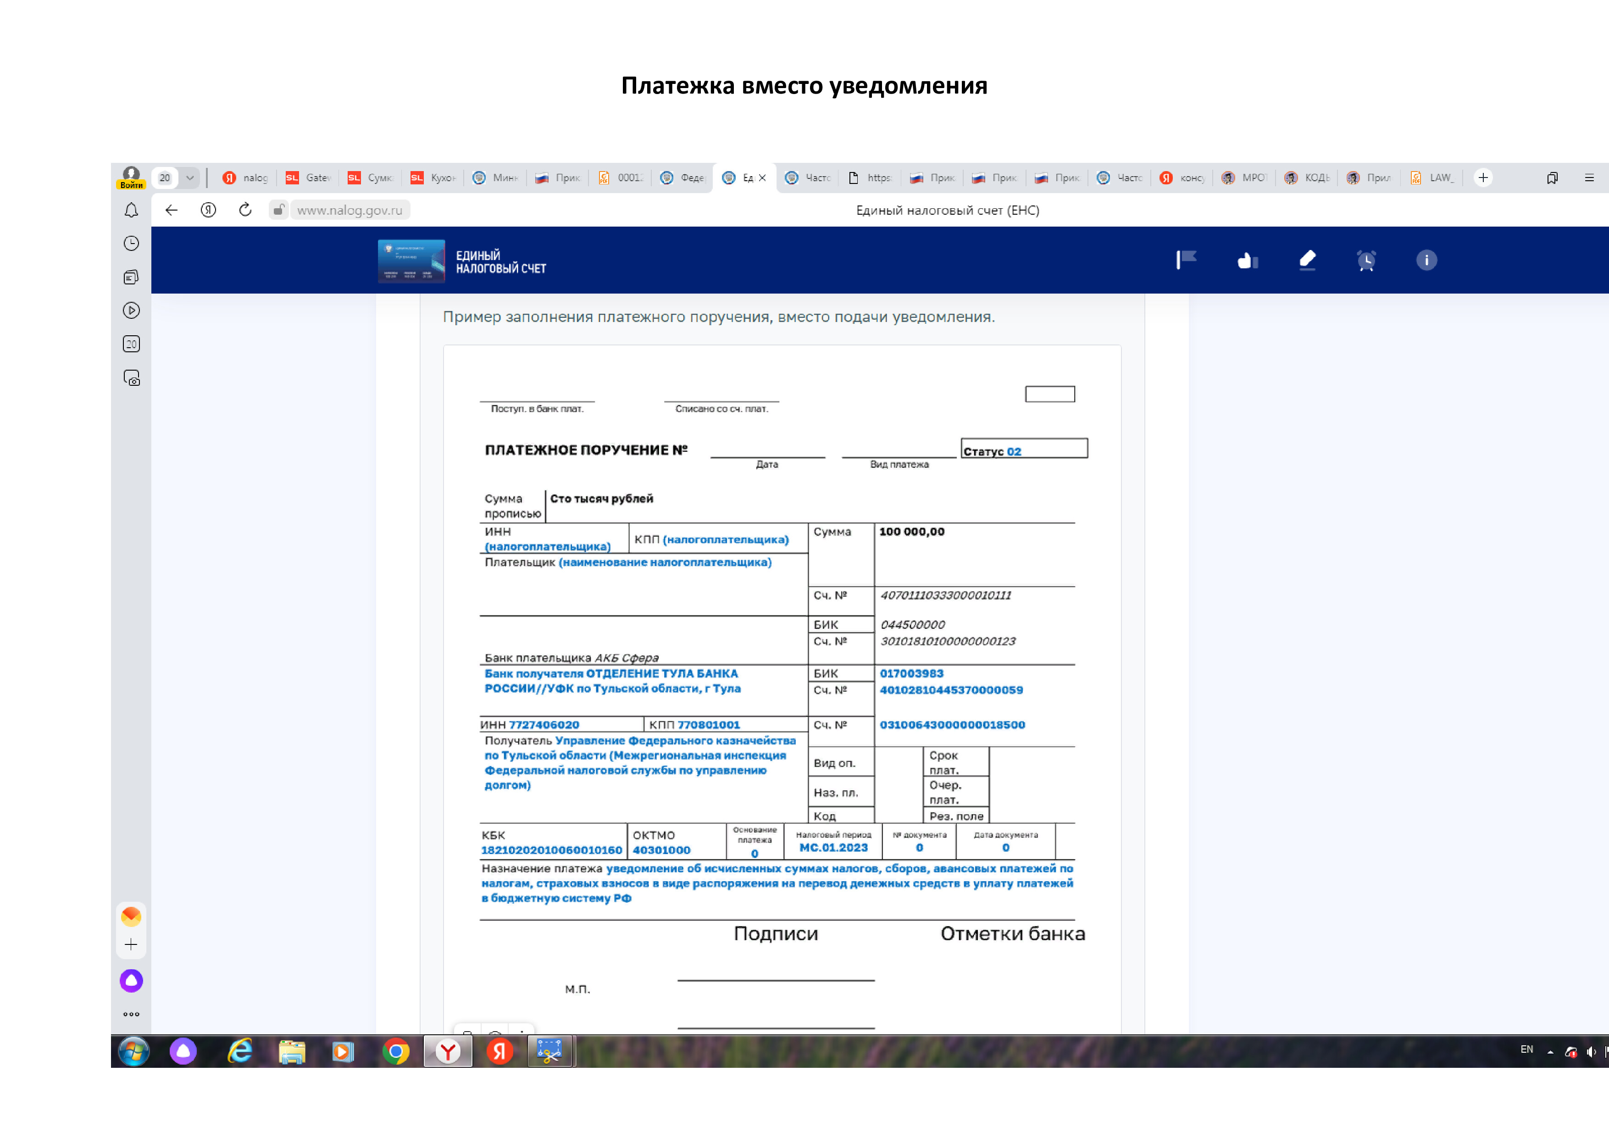Viewport: 1609px width, 1138px height.
Task: Switch to the https tab
Action: click(x=870, y=178)
